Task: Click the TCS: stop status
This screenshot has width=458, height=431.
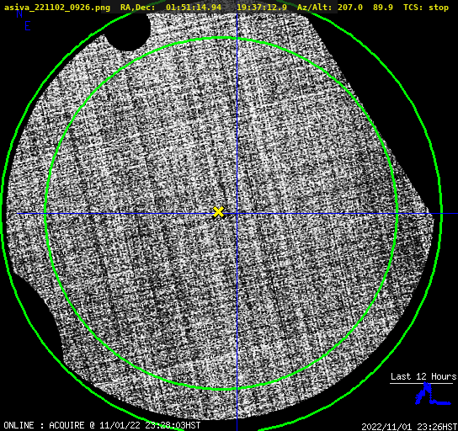Action: (x=426, y=8)
